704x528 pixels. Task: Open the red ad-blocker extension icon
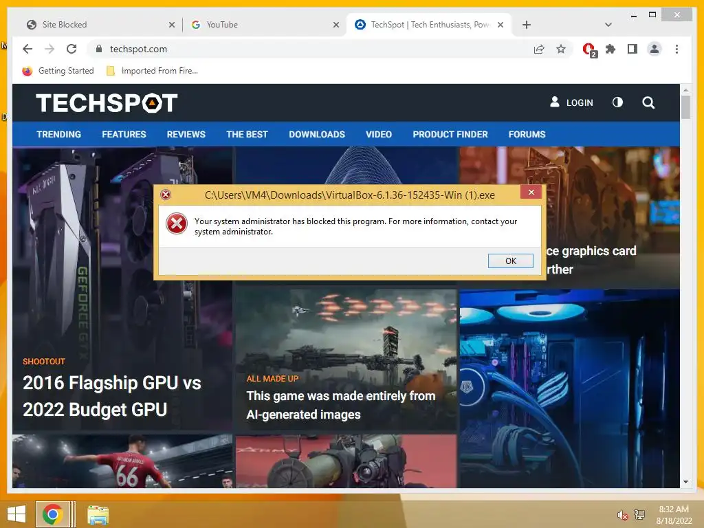[589, 49]
